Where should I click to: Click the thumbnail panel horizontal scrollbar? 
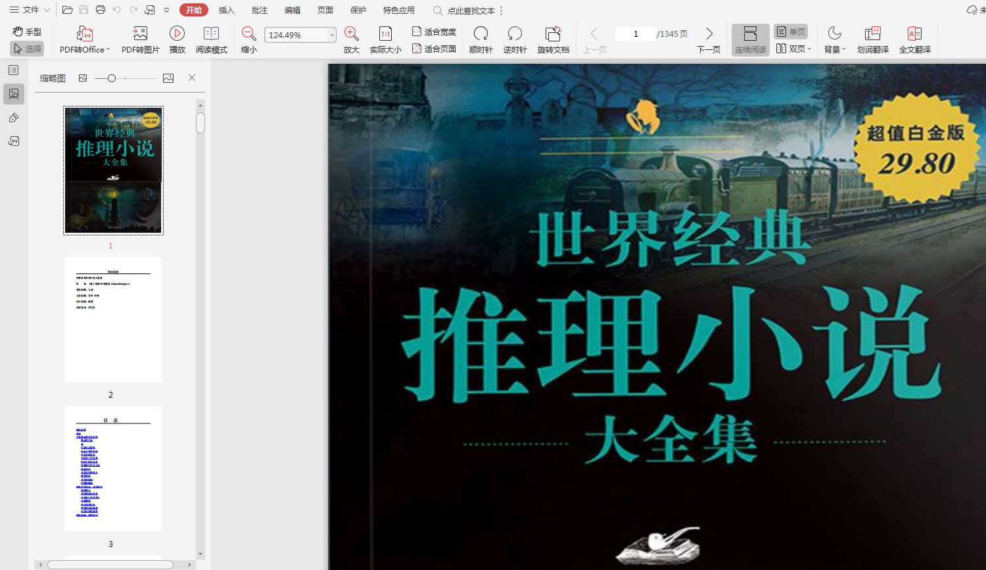110,565
